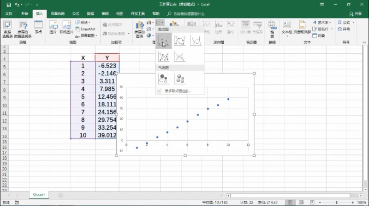Image resolution: width=369 pixels, height=206 pixels.
Task: Switch to Page Layout view in status bar
Action: click(301, 202)
